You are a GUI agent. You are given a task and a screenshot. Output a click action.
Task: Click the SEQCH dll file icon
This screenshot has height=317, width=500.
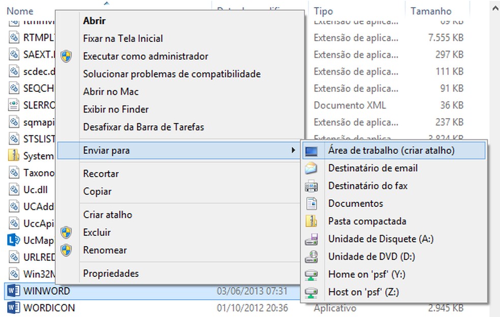tap(13, 88)
